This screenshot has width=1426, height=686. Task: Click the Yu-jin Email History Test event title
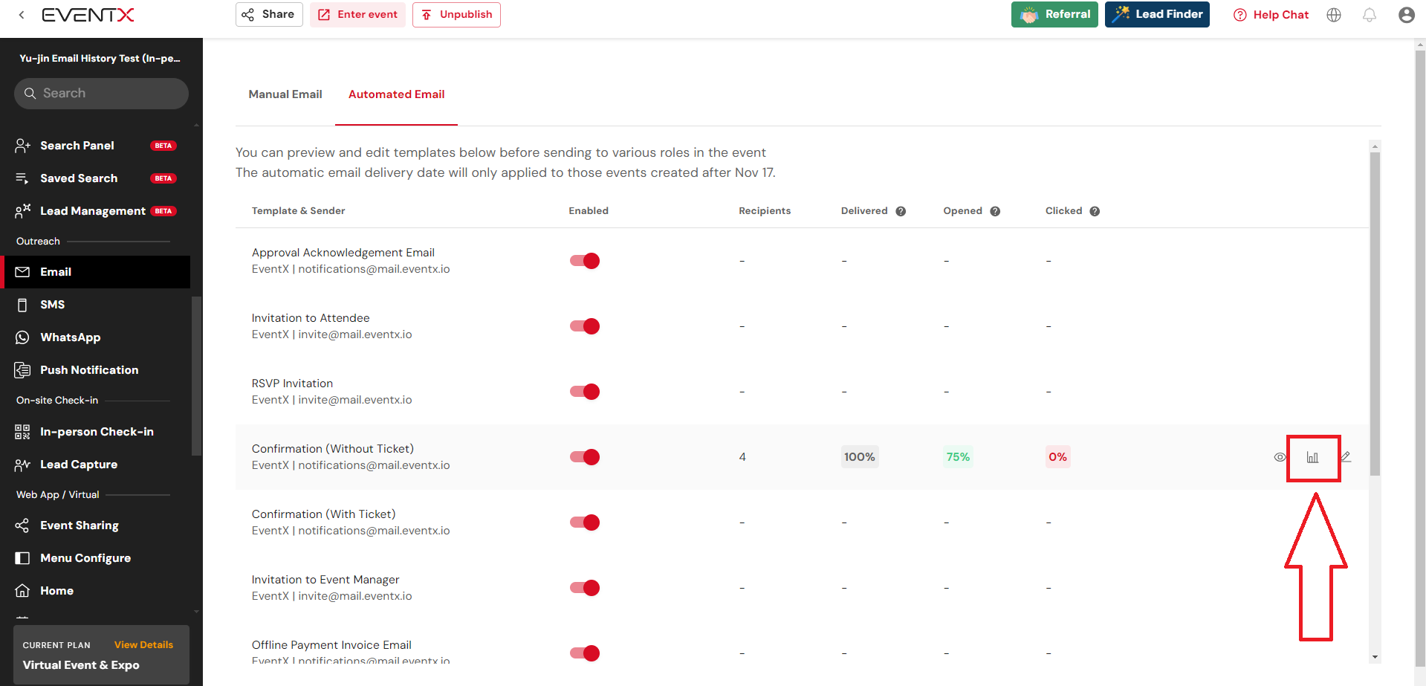(x=100, y=58)
